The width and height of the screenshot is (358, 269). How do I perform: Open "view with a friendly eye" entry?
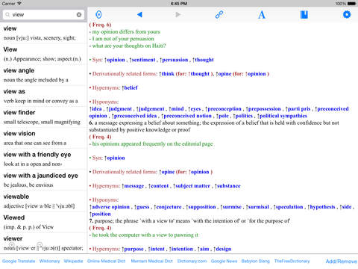point(43,159)
